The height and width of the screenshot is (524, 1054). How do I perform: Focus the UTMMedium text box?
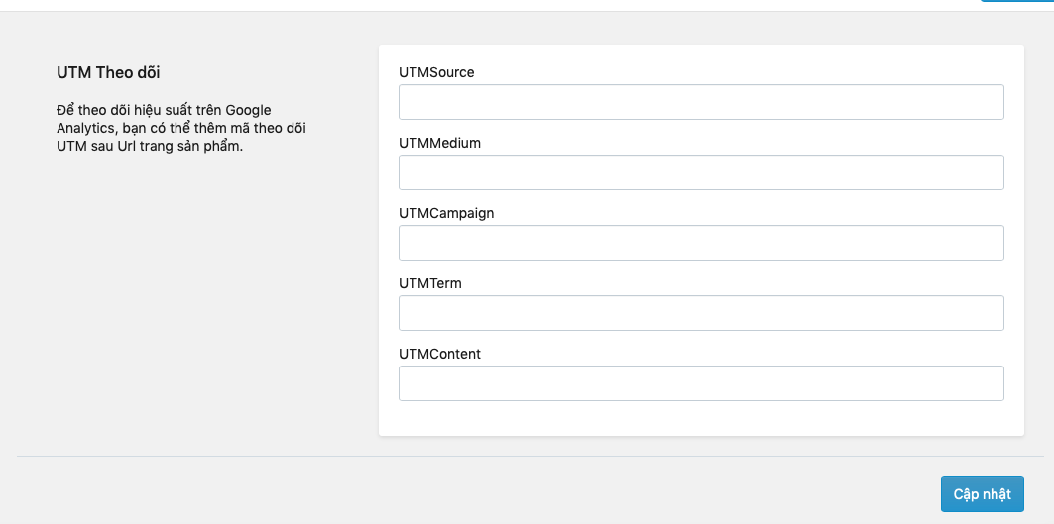pyautogui.click(x=701, y=172)
